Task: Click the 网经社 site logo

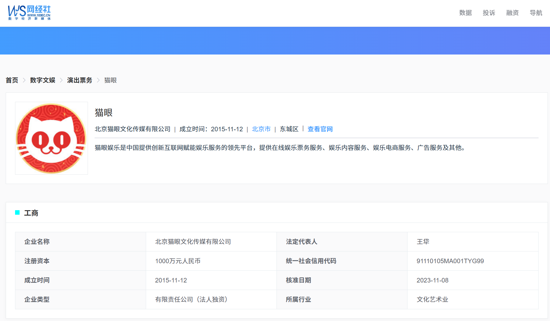Action: pos(29,13)
